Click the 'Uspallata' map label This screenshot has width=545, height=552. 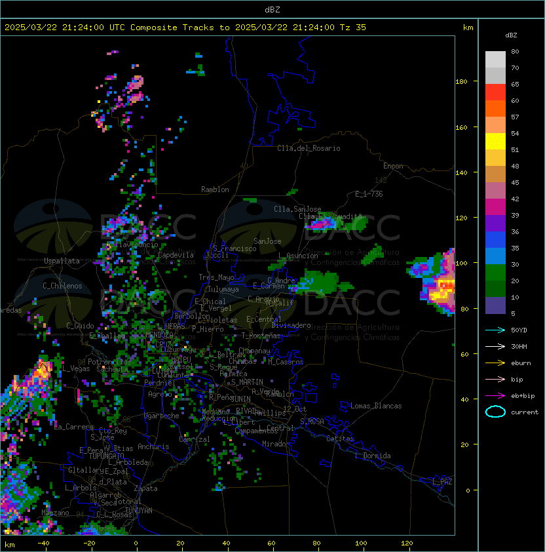point(62,261)
